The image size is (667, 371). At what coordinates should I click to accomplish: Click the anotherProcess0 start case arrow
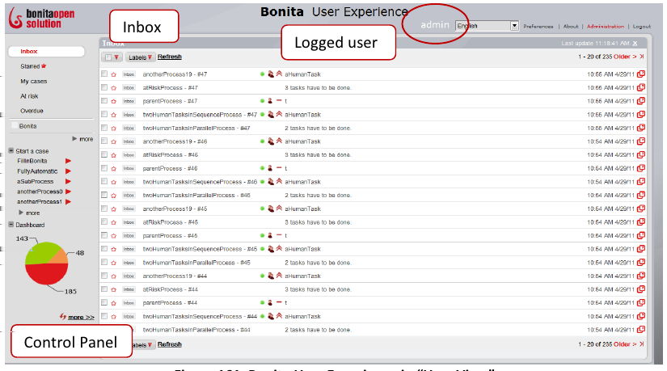[x=68, y=192]
